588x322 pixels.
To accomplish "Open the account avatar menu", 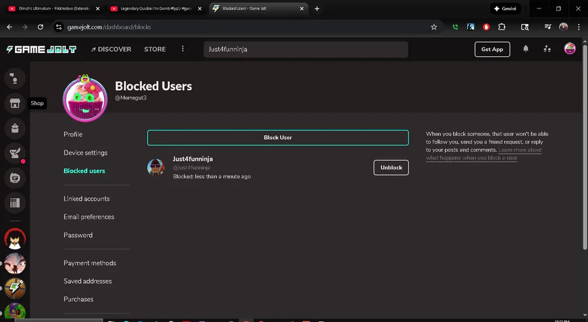I will (x=570, y=49).
